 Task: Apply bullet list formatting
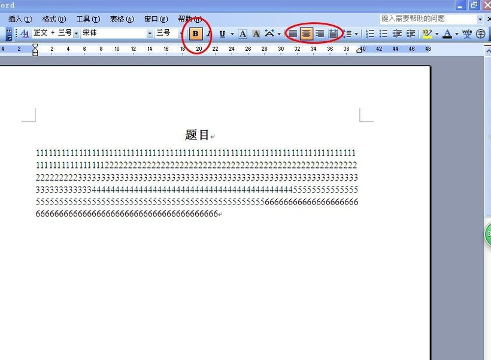(383, 33)
